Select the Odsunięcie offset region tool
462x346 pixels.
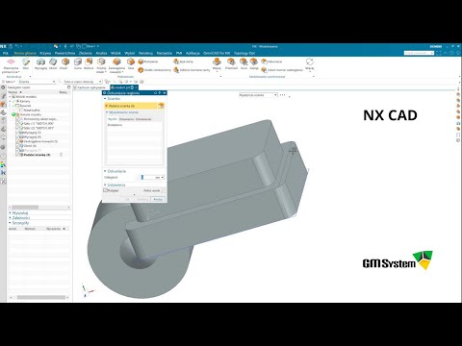point(271,62)
